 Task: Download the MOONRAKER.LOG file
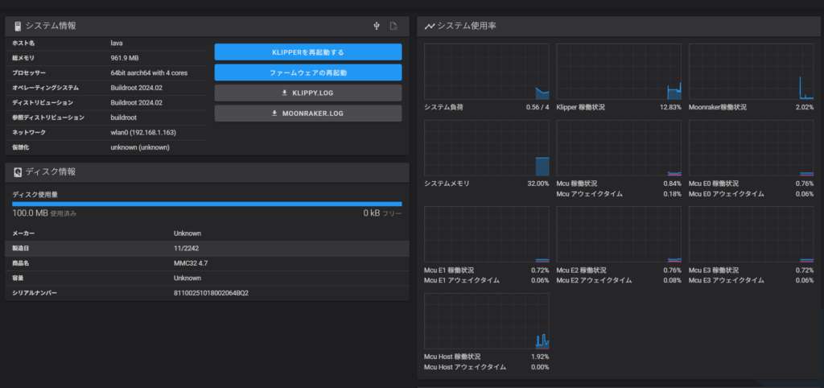tap(307, 114)
